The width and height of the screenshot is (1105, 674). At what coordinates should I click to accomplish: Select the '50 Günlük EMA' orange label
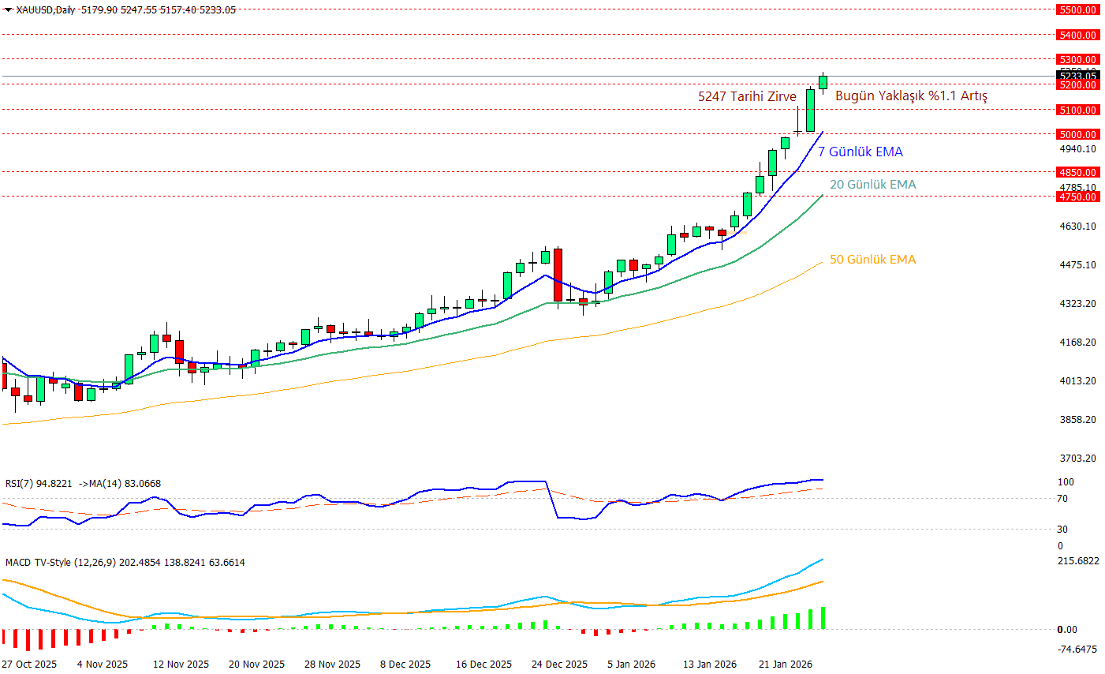pos(872,259)
